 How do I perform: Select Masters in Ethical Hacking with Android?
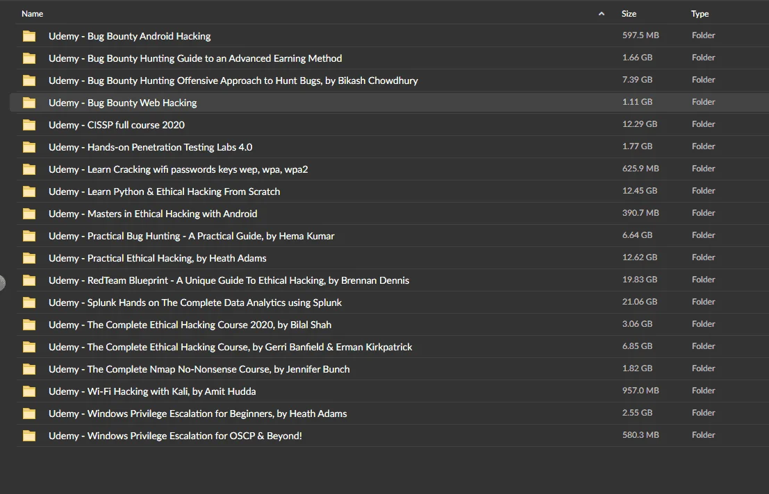(153, 214)
